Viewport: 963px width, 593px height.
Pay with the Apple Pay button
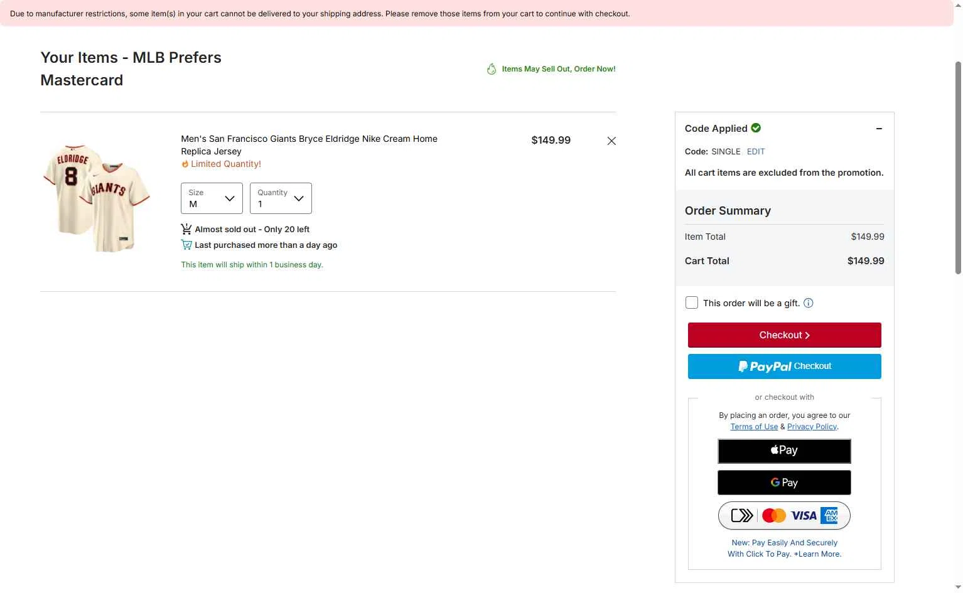784,451
